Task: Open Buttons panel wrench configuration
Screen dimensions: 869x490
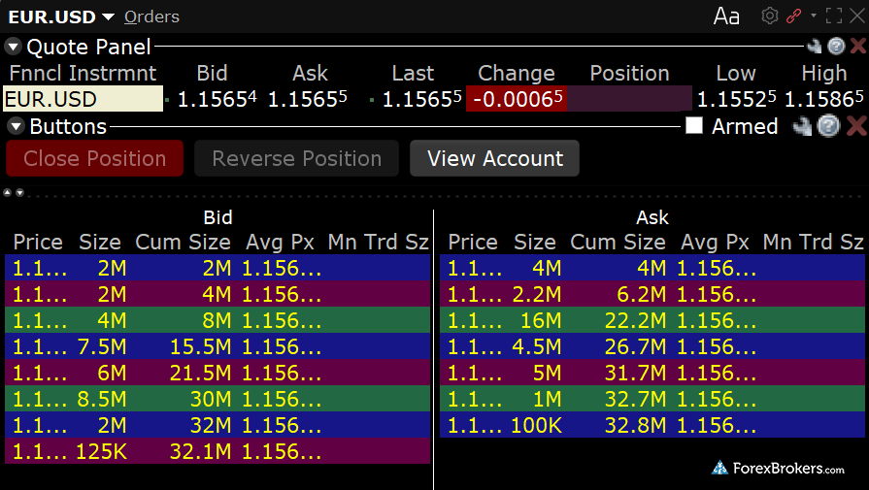Action: click(x=802, y=126)
